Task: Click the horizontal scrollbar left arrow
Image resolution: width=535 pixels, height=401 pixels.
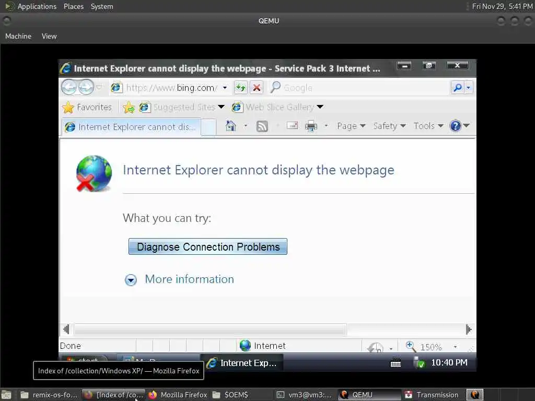Action: 66,329
